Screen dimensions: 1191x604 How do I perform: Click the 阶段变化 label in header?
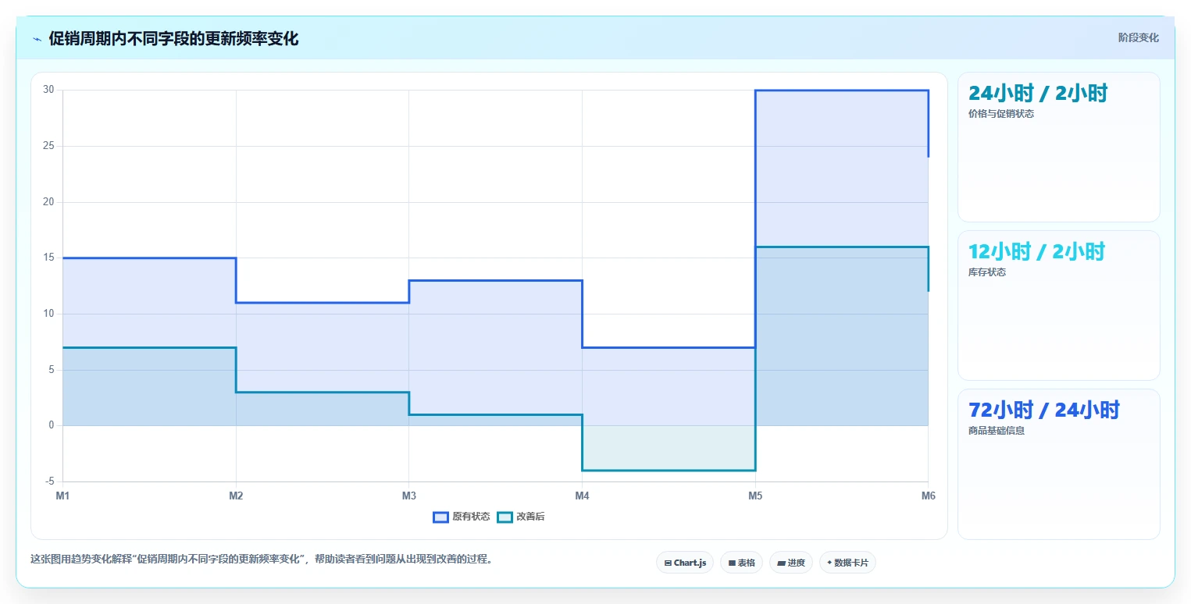1139,37
